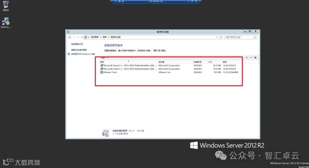This screenshot has height=168, width=309.
Task: Sort by 安装时间 column header
Action: 200,62
